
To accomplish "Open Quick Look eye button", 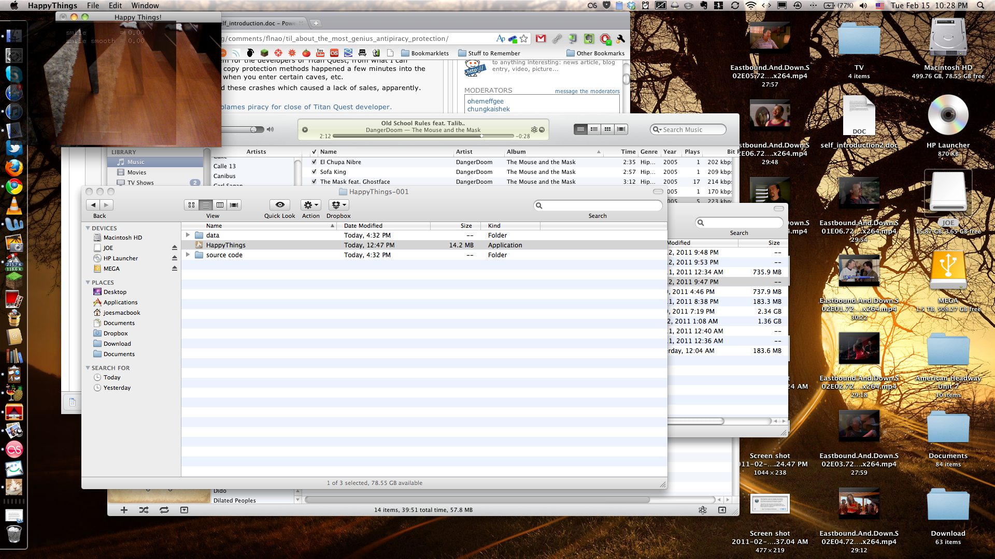I will coord(280,205).
